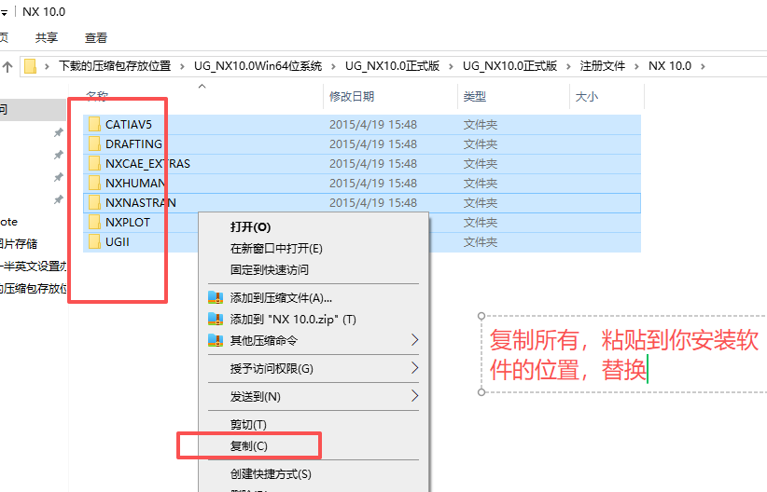Screen dimensions: 767x492
Task: Select the DRAFTING folder name
Action: (133, 144)
